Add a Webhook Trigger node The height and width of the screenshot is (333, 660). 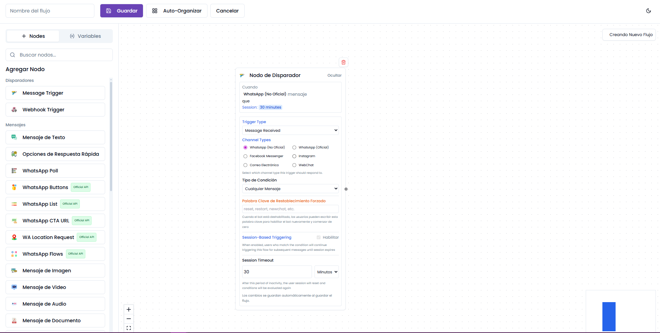[55, 110]
